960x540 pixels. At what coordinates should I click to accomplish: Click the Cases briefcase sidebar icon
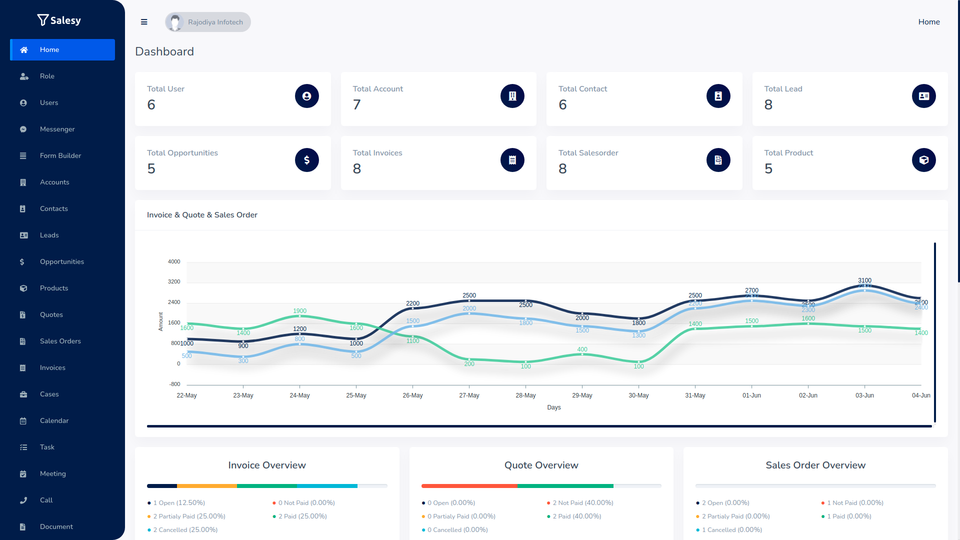(23, 393)
